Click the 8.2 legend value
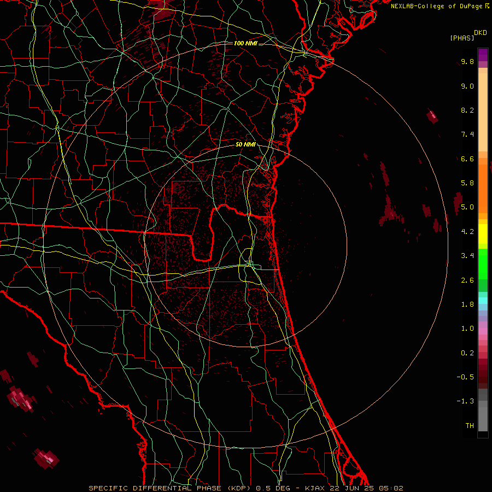 (467, 110)
